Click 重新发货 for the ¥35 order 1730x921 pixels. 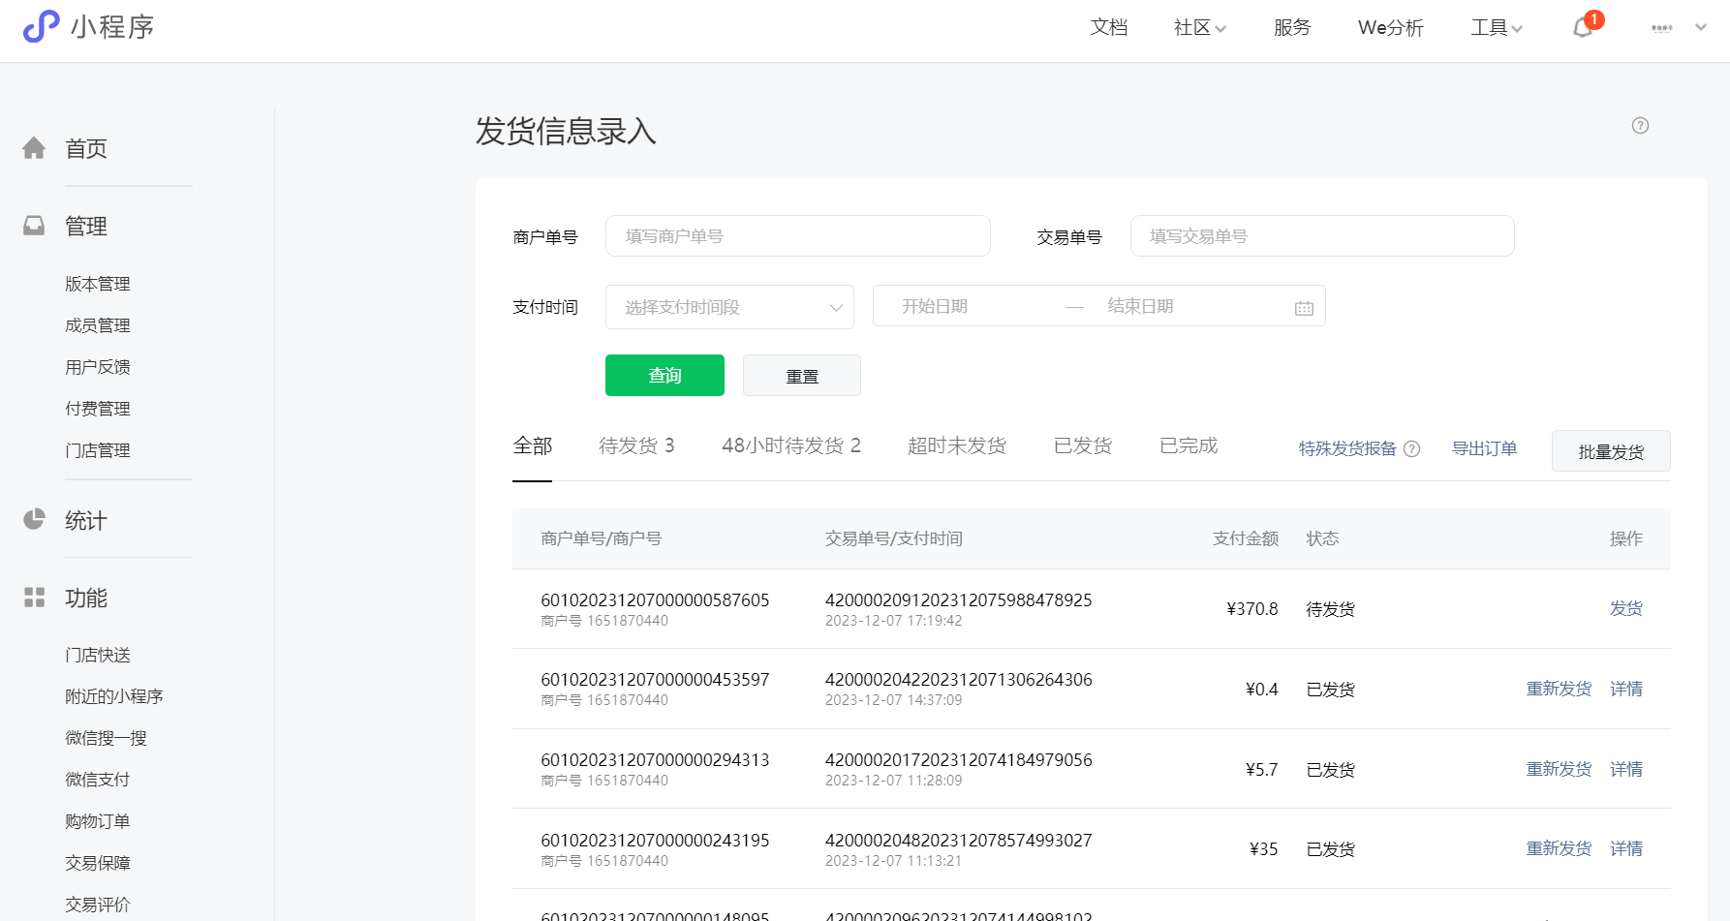pyautogui.click(x=1559, y=848)
